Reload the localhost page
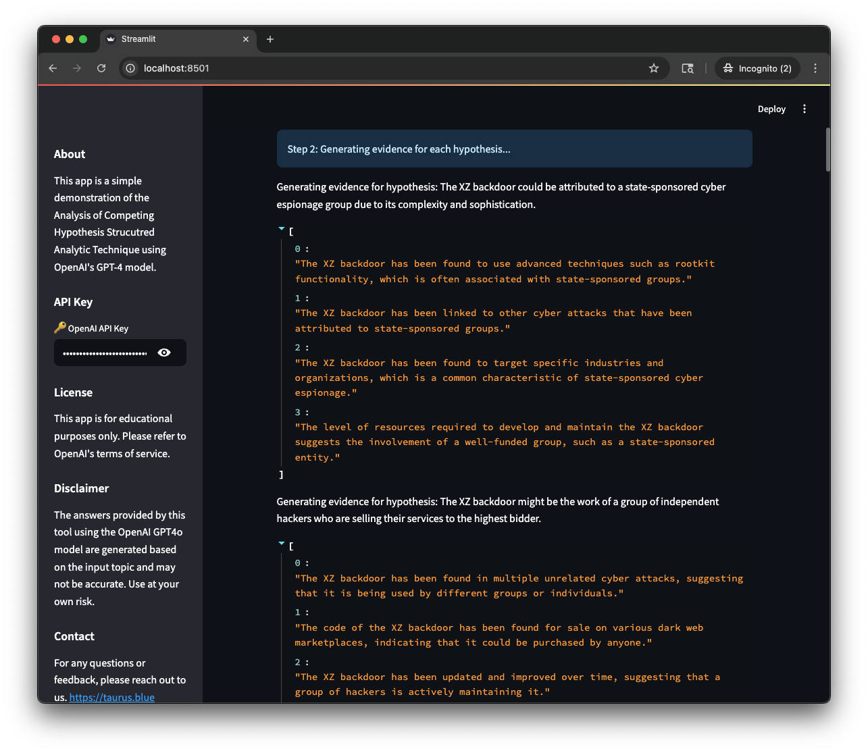Screen dimensions: 868x753 101,68
